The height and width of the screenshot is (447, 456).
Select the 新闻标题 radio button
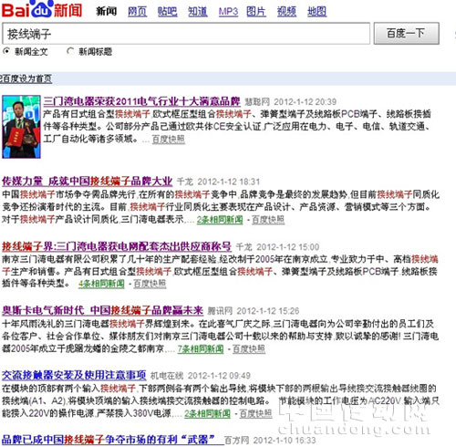coord(70,51)
